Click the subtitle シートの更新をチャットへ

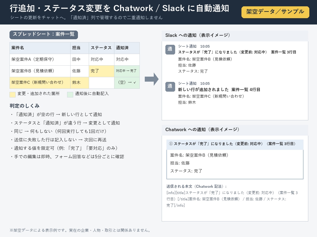click(86, 18)
